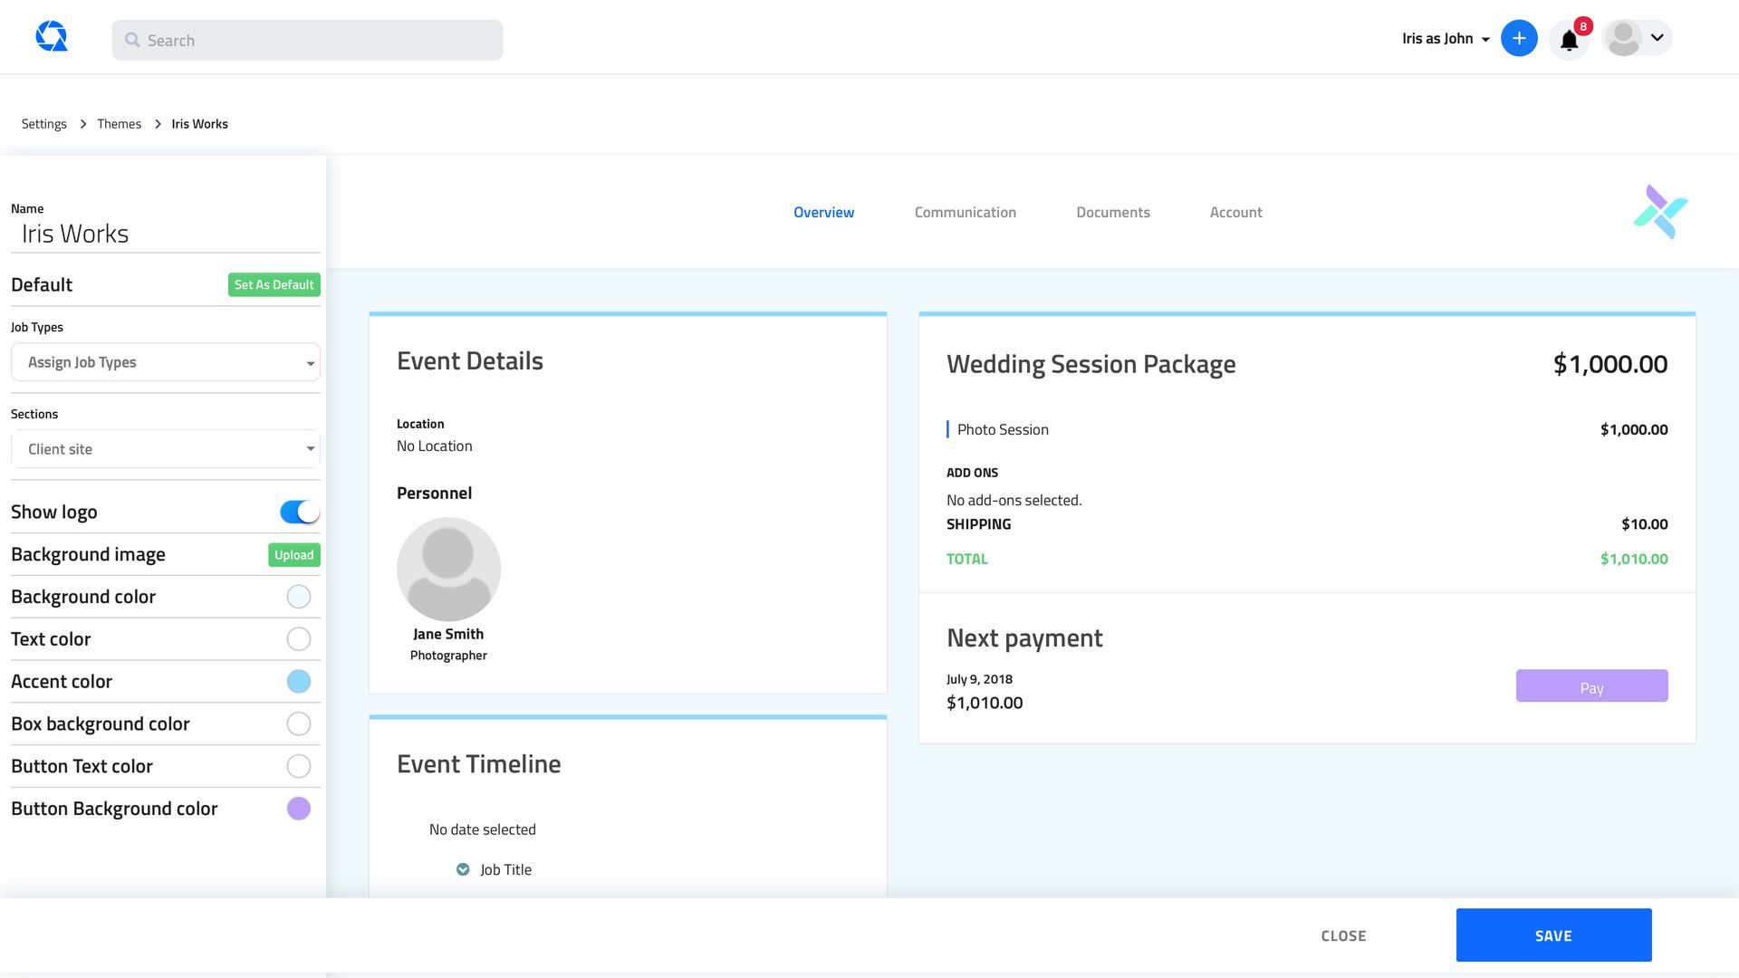The image size is (1739, 978).
Task: Open the Button Background color swatch
Action: (x=298, y=809)
